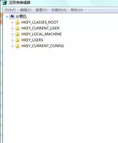Select the HKEY_LOCAL_MACHINE key label
The image size is (118, 143).
(x=41, y=34)
